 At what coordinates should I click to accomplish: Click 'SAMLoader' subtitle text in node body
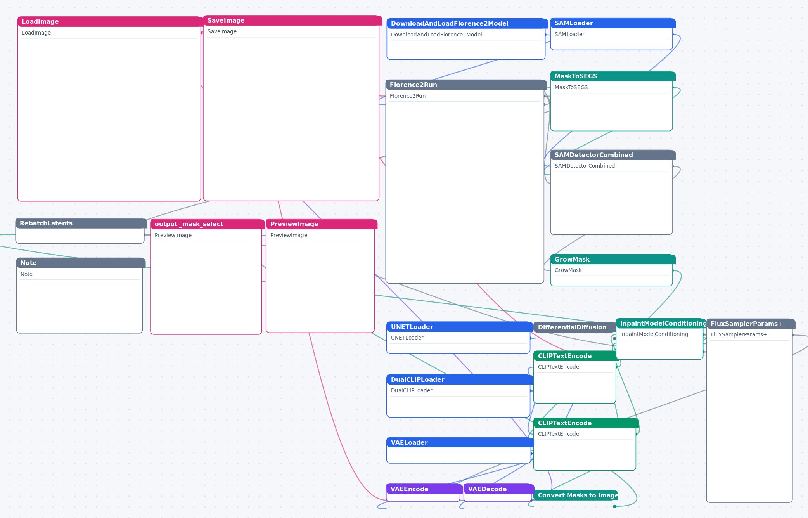coord(569,35)
